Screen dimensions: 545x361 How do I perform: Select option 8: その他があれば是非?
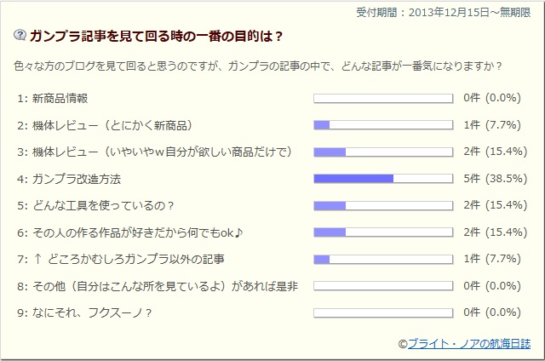click(158, 286)
